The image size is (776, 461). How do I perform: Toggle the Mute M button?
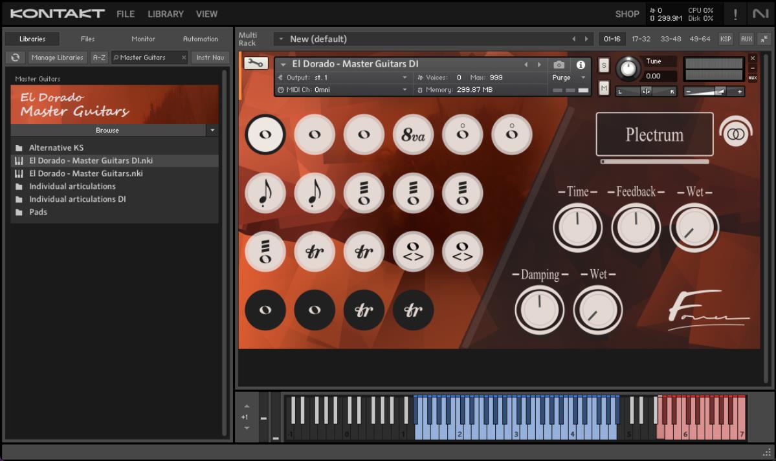[603, 88]
